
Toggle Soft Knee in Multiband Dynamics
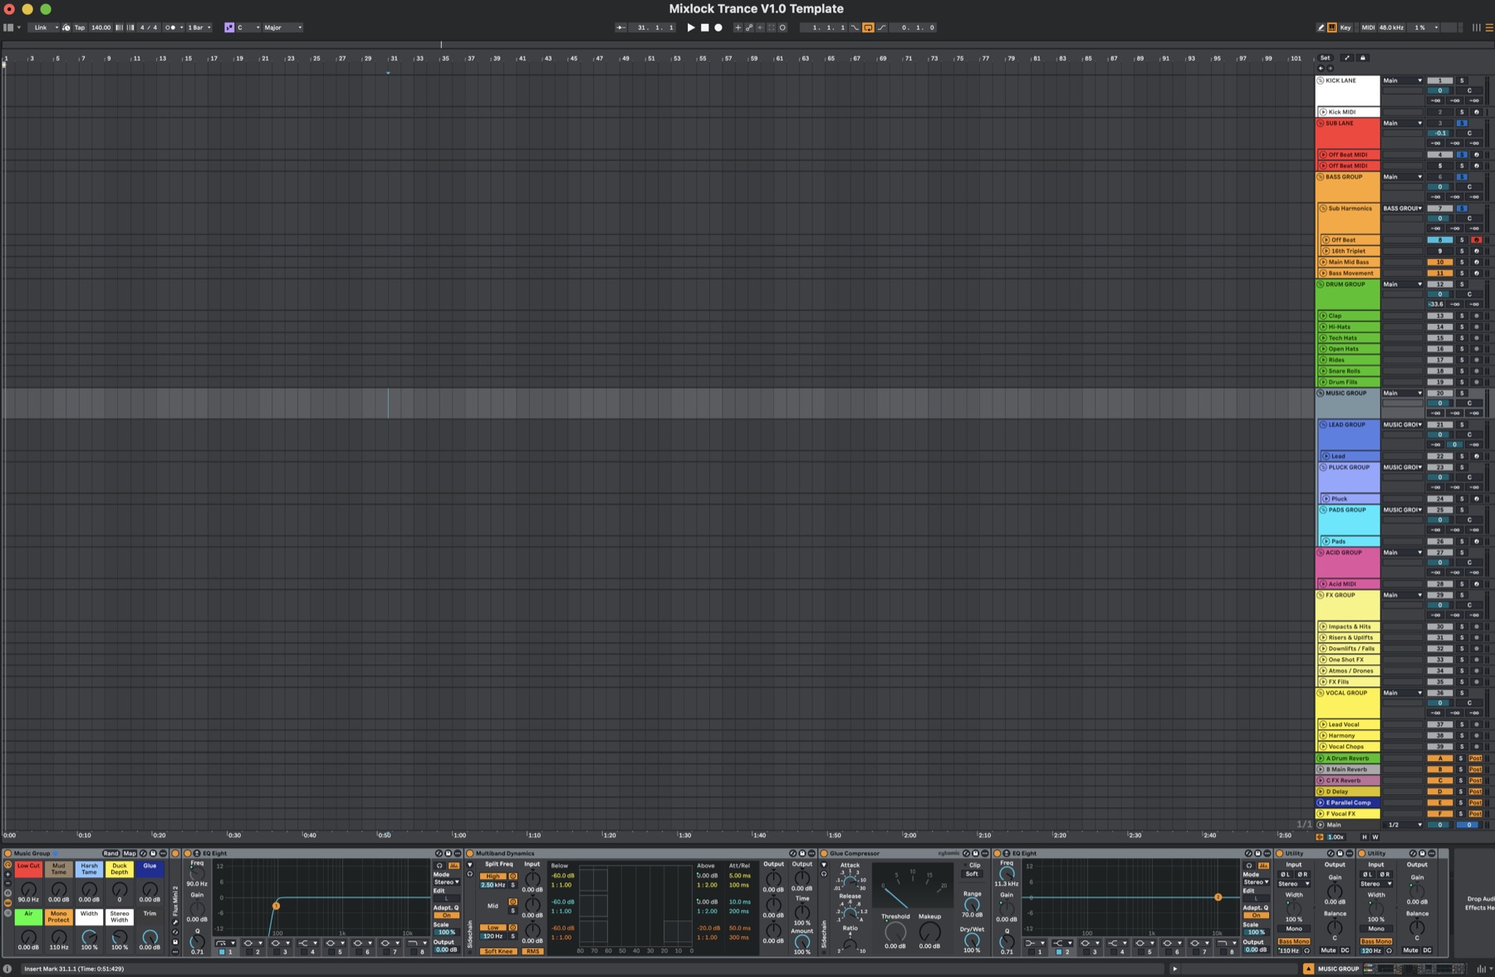pyautogui.click(x=498, y=951)
